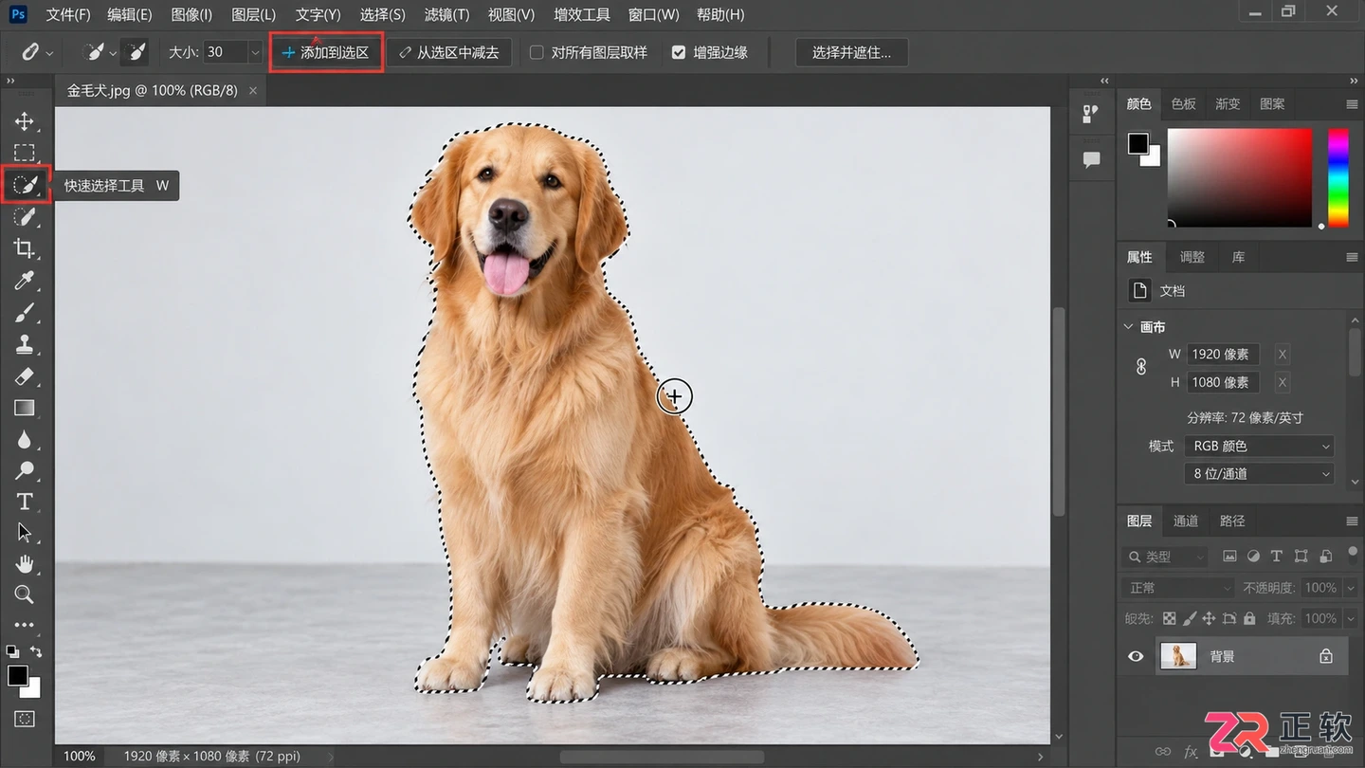The width and height of the screenshot is (1365, 768).
Task: Open the 8 位/通道 bit depth dropdown
Action: [1259, 473]
